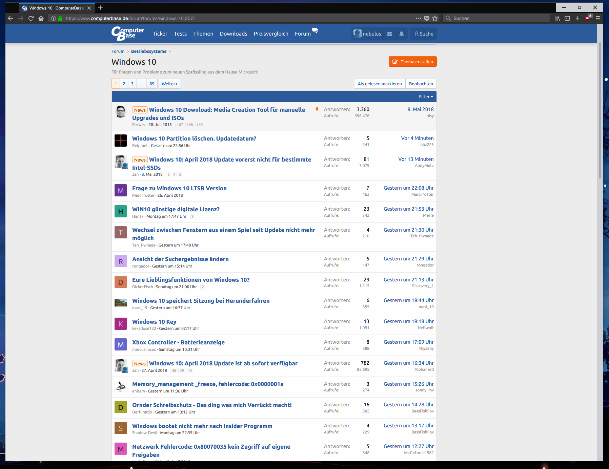Create a new thread with Thema erstellen
Viewport: 609px width, 469px height.
[413, 62]
